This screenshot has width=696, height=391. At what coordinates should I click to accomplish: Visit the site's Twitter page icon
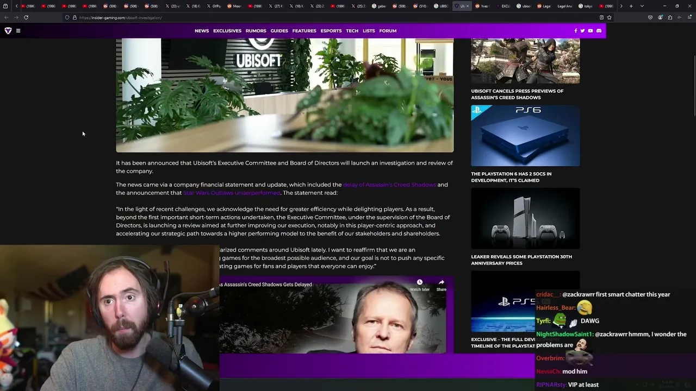582,31
